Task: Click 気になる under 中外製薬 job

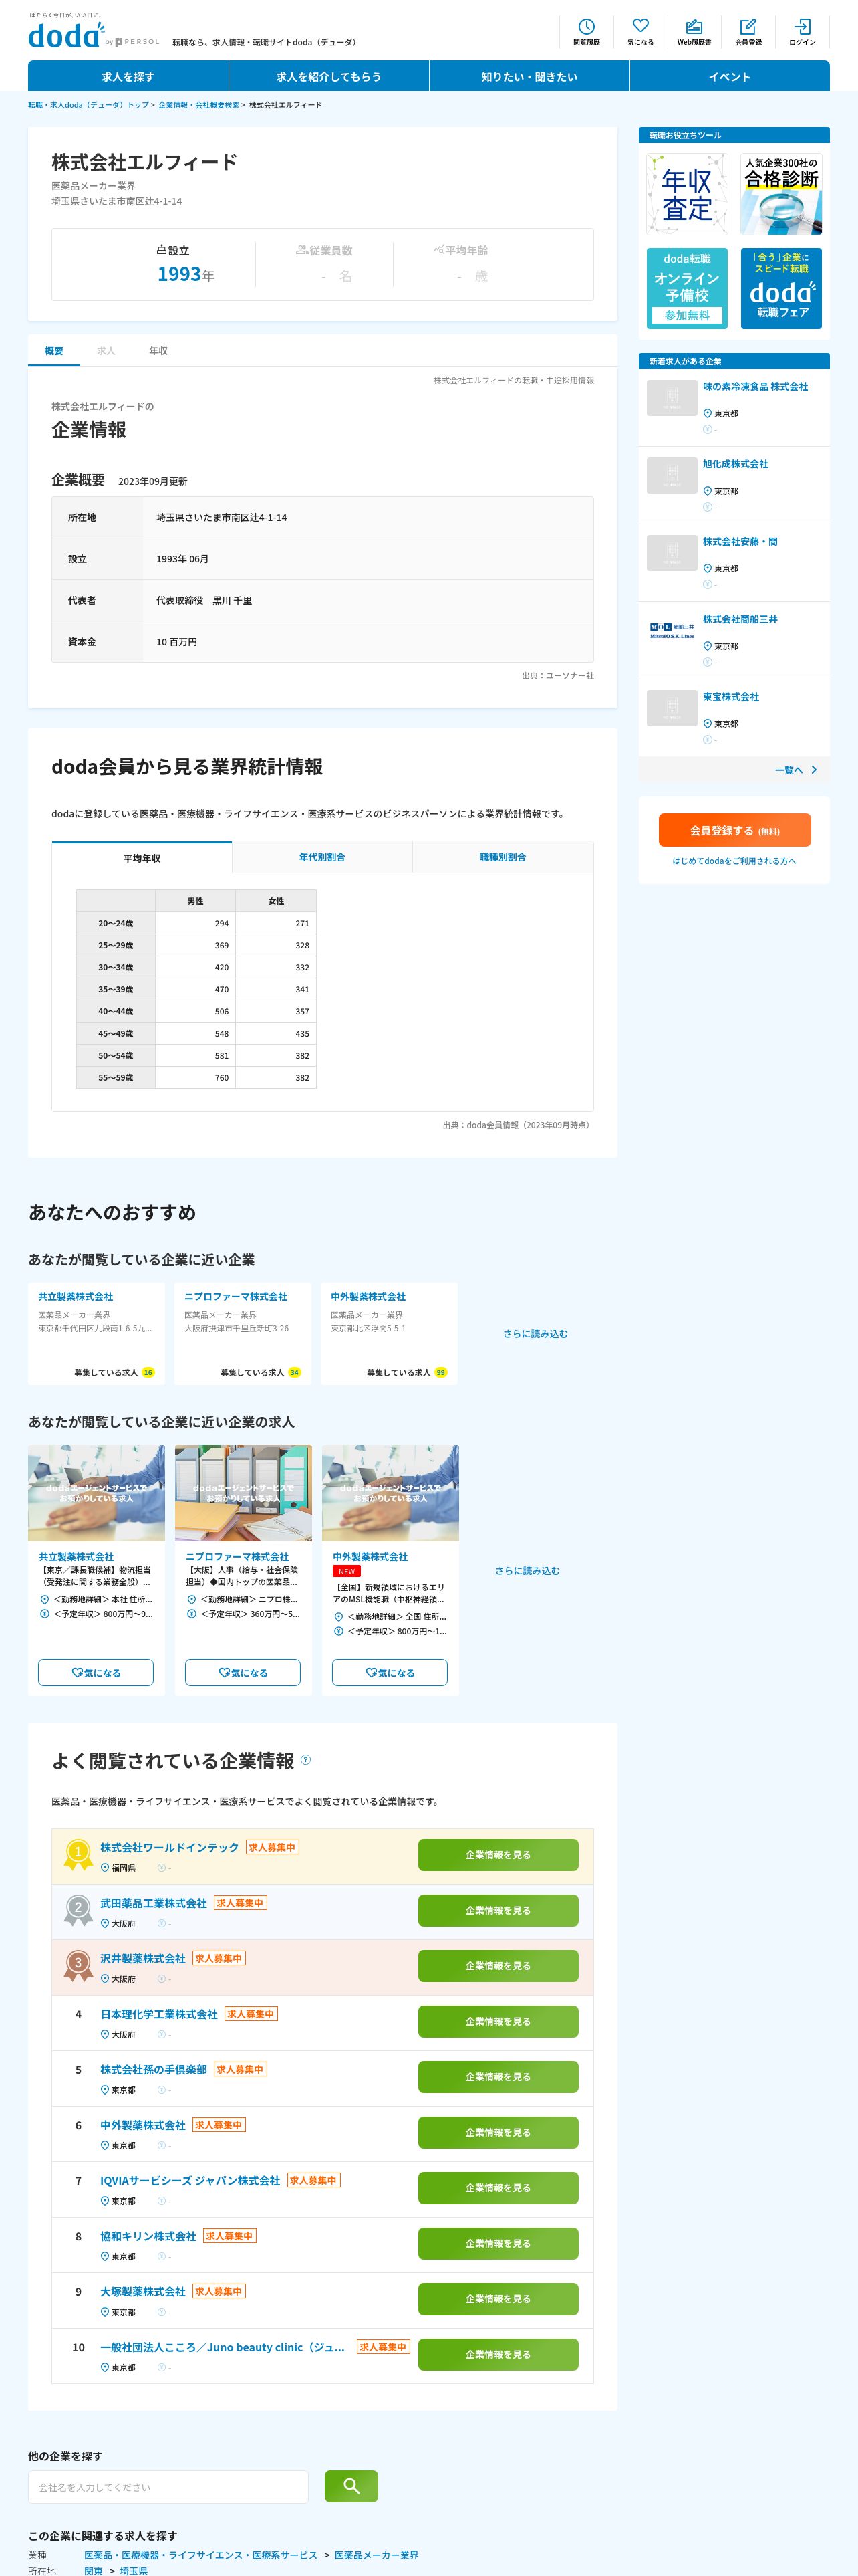Action: pos(390,1672)
